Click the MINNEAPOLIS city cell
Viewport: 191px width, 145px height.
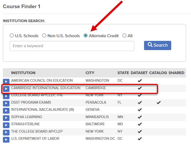(x=97, y=117)
